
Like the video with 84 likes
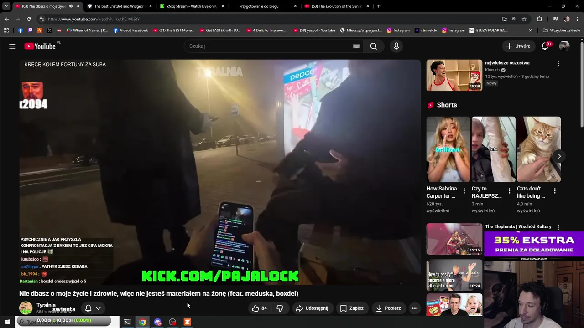[x=259, y=308]
